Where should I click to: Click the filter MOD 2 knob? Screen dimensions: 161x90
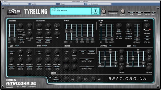tap(129, 26)
